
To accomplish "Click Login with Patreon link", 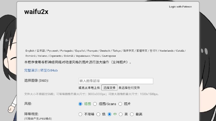I will coord(180,7).
